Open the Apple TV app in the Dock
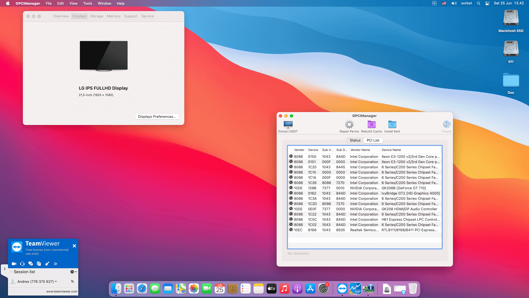This screenshot has width=529, height=298. [271, 289]
